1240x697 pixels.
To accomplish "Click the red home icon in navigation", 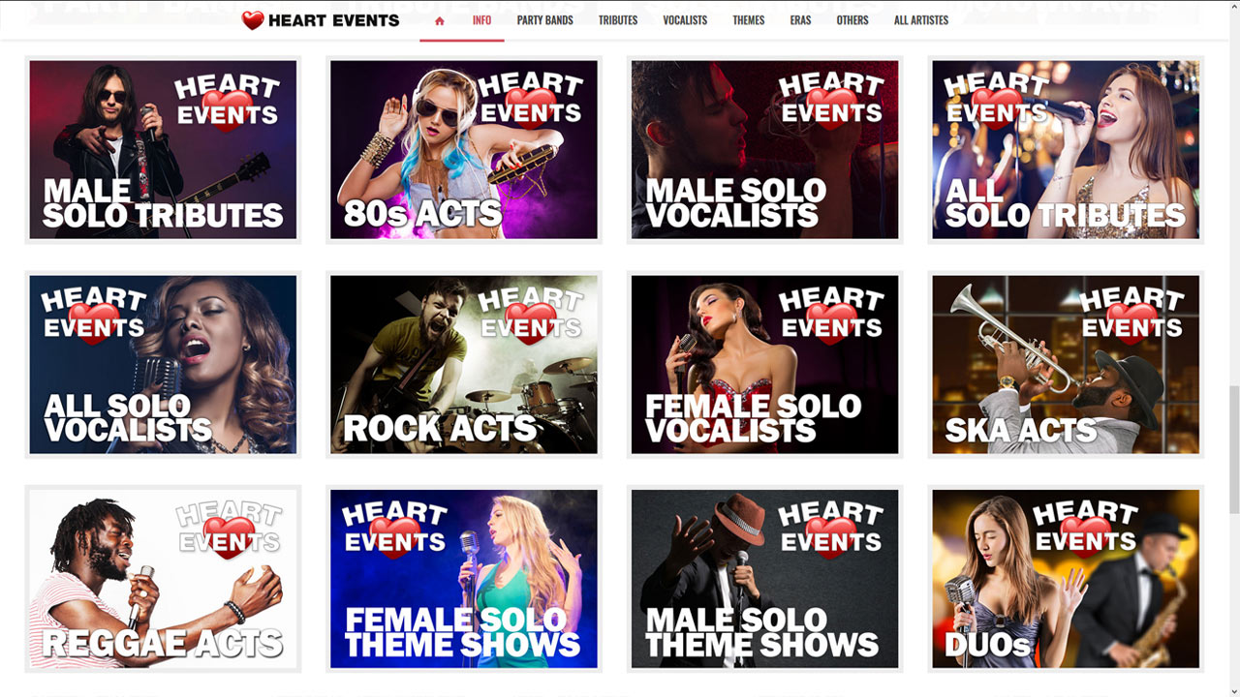I will tap(440, 20).
